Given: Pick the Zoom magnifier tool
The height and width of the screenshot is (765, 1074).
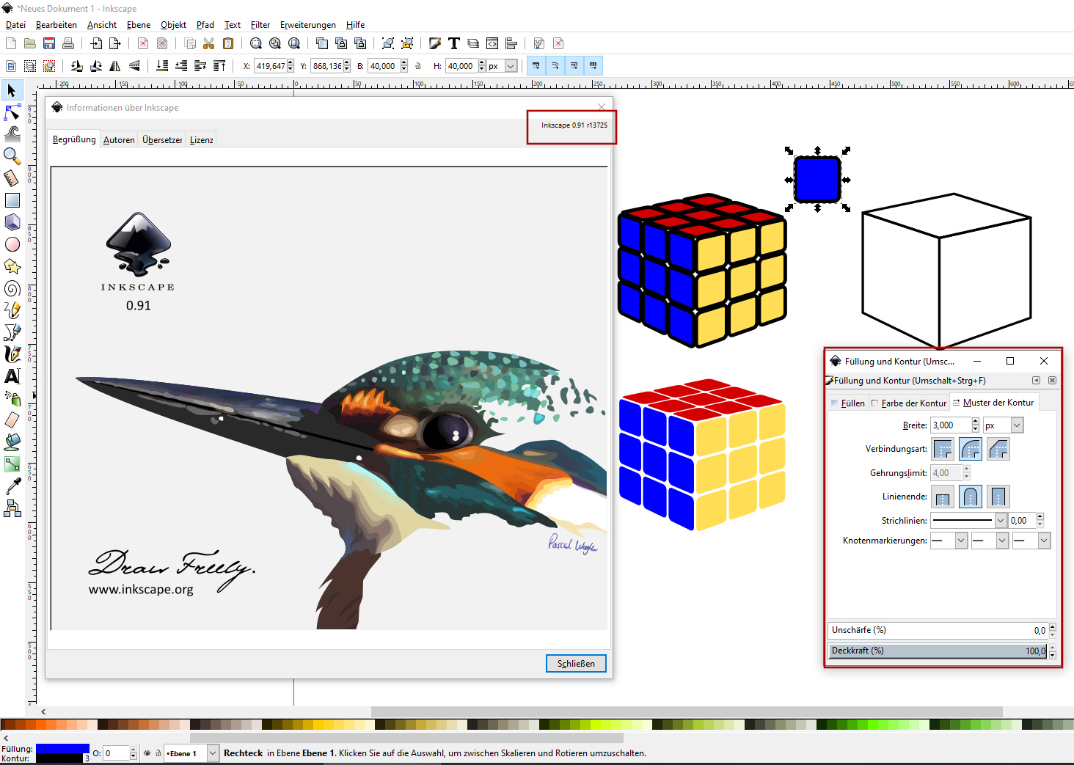Looking at the screenshot, I should (12, 155).
